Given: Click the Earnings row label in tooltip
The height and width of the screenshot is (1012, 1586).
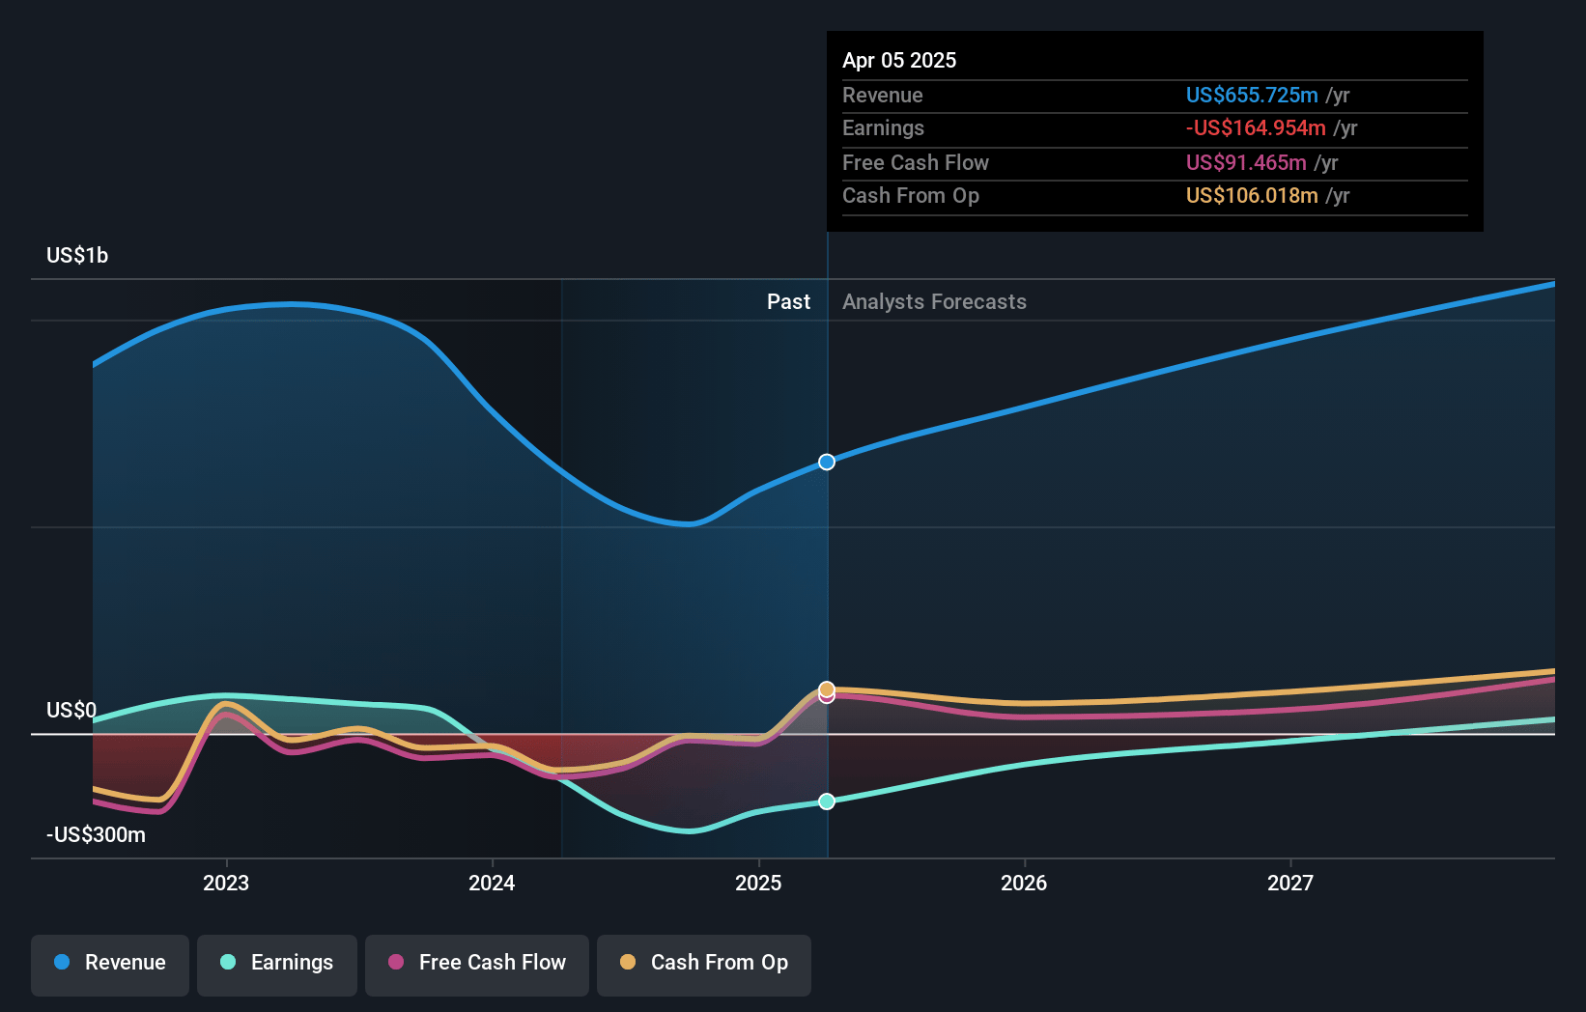Looking at the screenshot, I should (x=883, y=127).
